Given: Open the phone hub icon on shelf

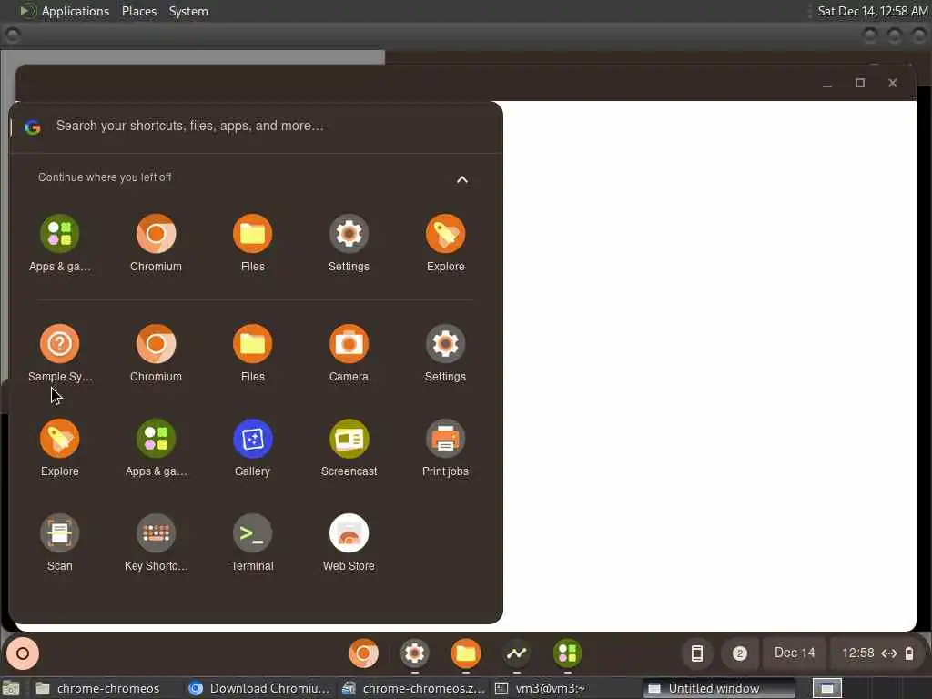Looking at the screenshot, I should point(696,653).
